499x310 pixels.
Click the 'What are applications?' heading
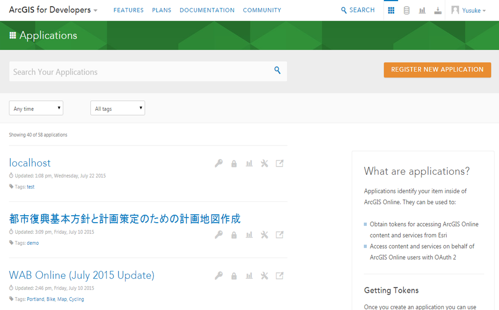coord(417,171)
